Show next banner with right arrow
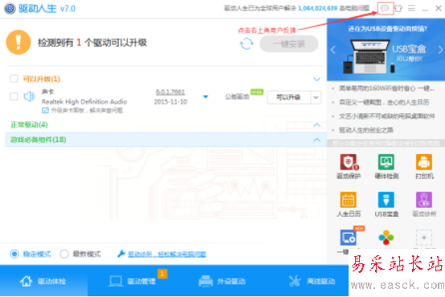The image size is (445, 297). click(x=440, y=50)
